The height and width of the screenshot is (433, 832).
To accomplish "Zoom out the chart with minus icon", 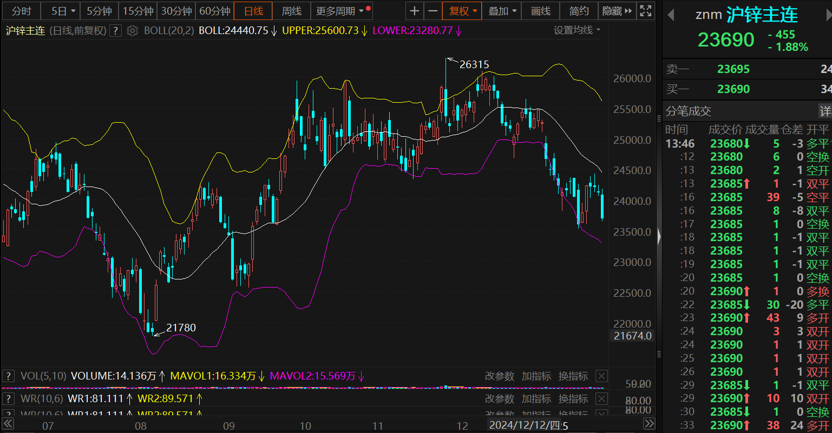I will click(432, 11).
